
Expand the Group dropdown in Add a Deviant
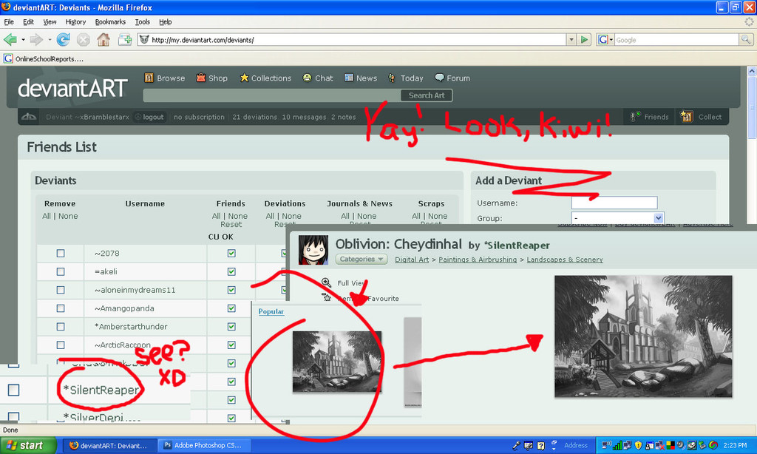[x=659, y=218]
